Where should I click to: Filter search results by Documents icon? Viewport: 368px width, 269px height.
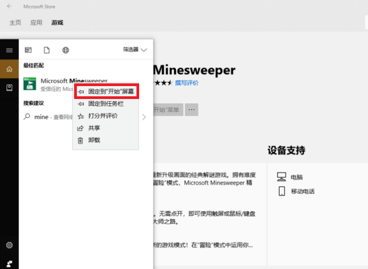[x=47, y=50]
